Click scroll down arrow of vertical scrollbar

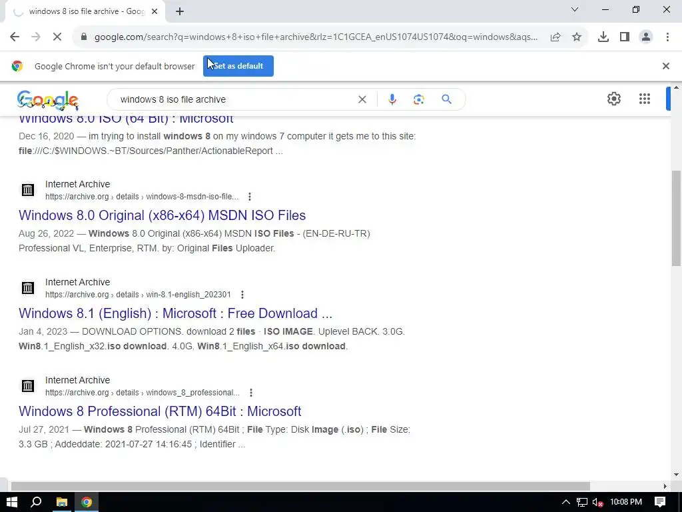[x=677, y=475]
